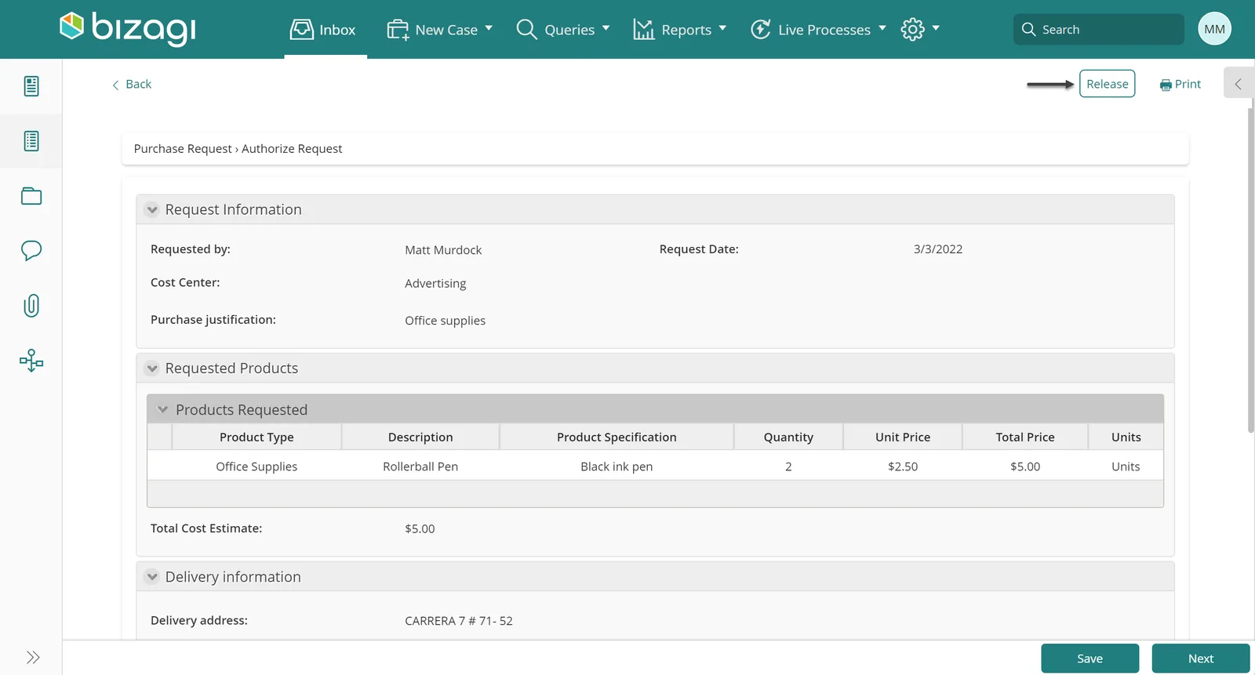Screen dimensions: 1255x675
Task: Click the Save button
Action: coord(1089,659)
